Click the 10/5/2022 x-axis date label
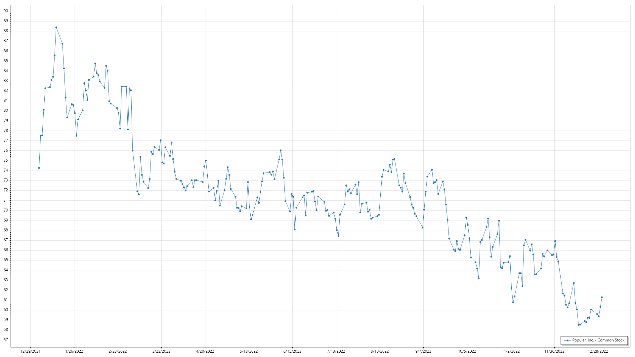The height and width of the screenshot is (357, 635). (467, 351)
